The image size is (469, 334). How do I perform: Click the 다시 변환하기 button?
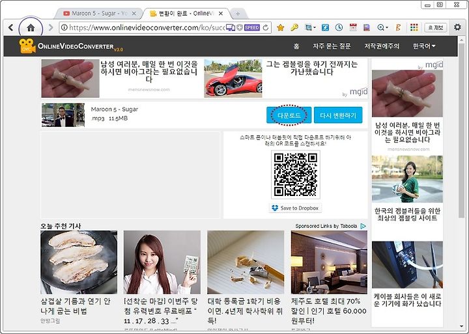point(338,115)
